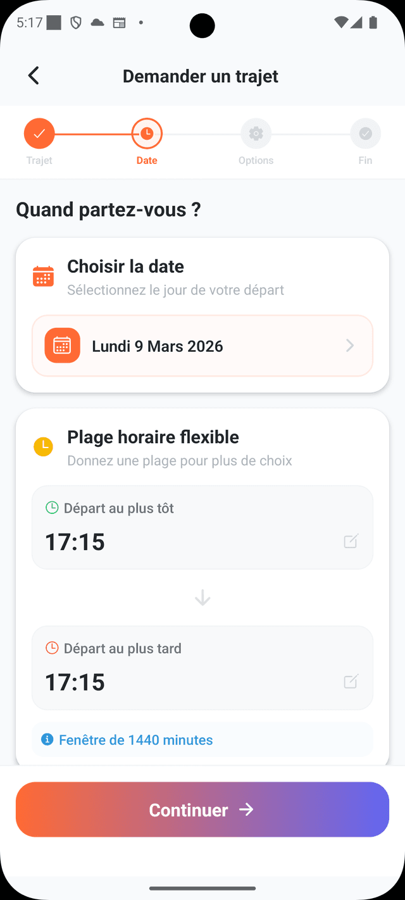Click the downward arrow between the time fields
405x900 pixels.
[x=202, y=597]
